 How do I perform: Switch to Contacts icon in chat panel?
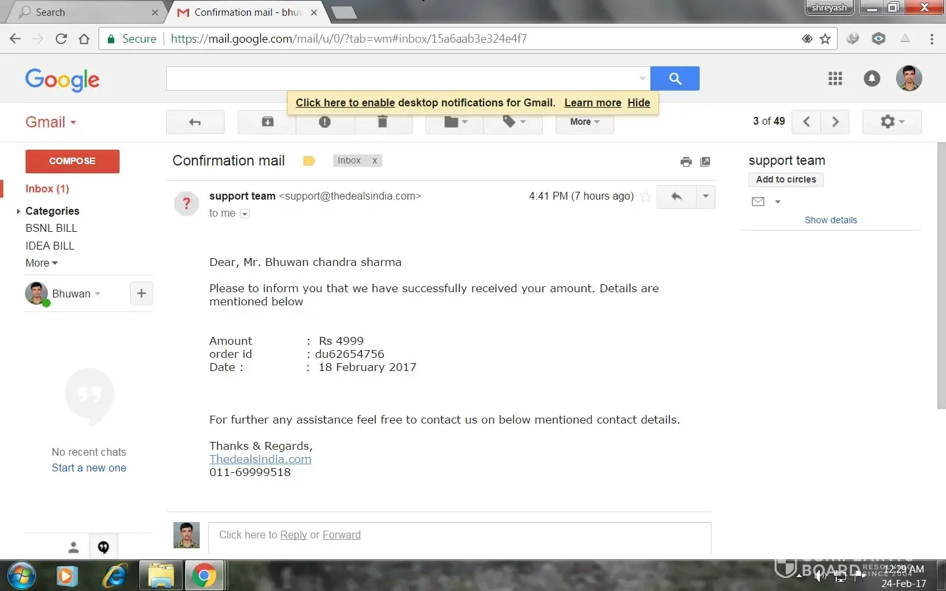(x=74, y=548)
